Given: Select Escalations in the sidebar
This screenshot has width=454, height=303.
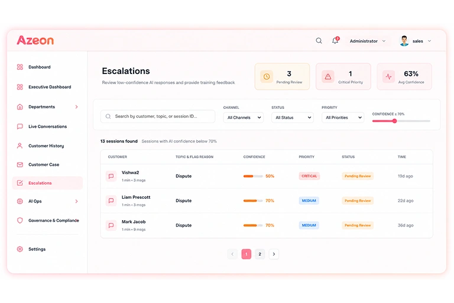Looking at the screenshot, I should [x=47, y=183].
